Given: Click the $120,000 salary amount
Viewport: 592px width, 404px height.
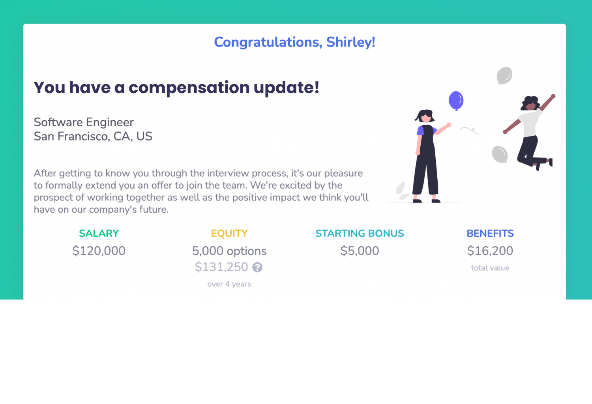Looking at the screenshot, I should click(x=99, y=251).
